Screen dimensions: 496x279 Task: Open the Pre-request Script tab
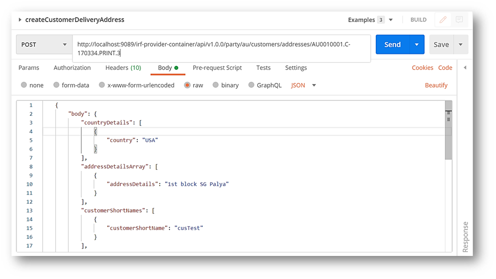point(217,68)
